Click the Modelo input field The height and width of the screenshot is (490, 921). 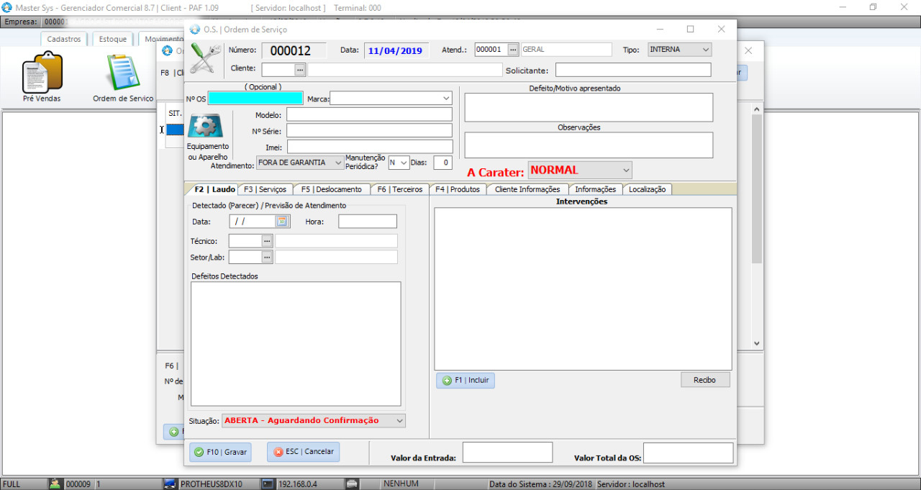click(369, 114)
